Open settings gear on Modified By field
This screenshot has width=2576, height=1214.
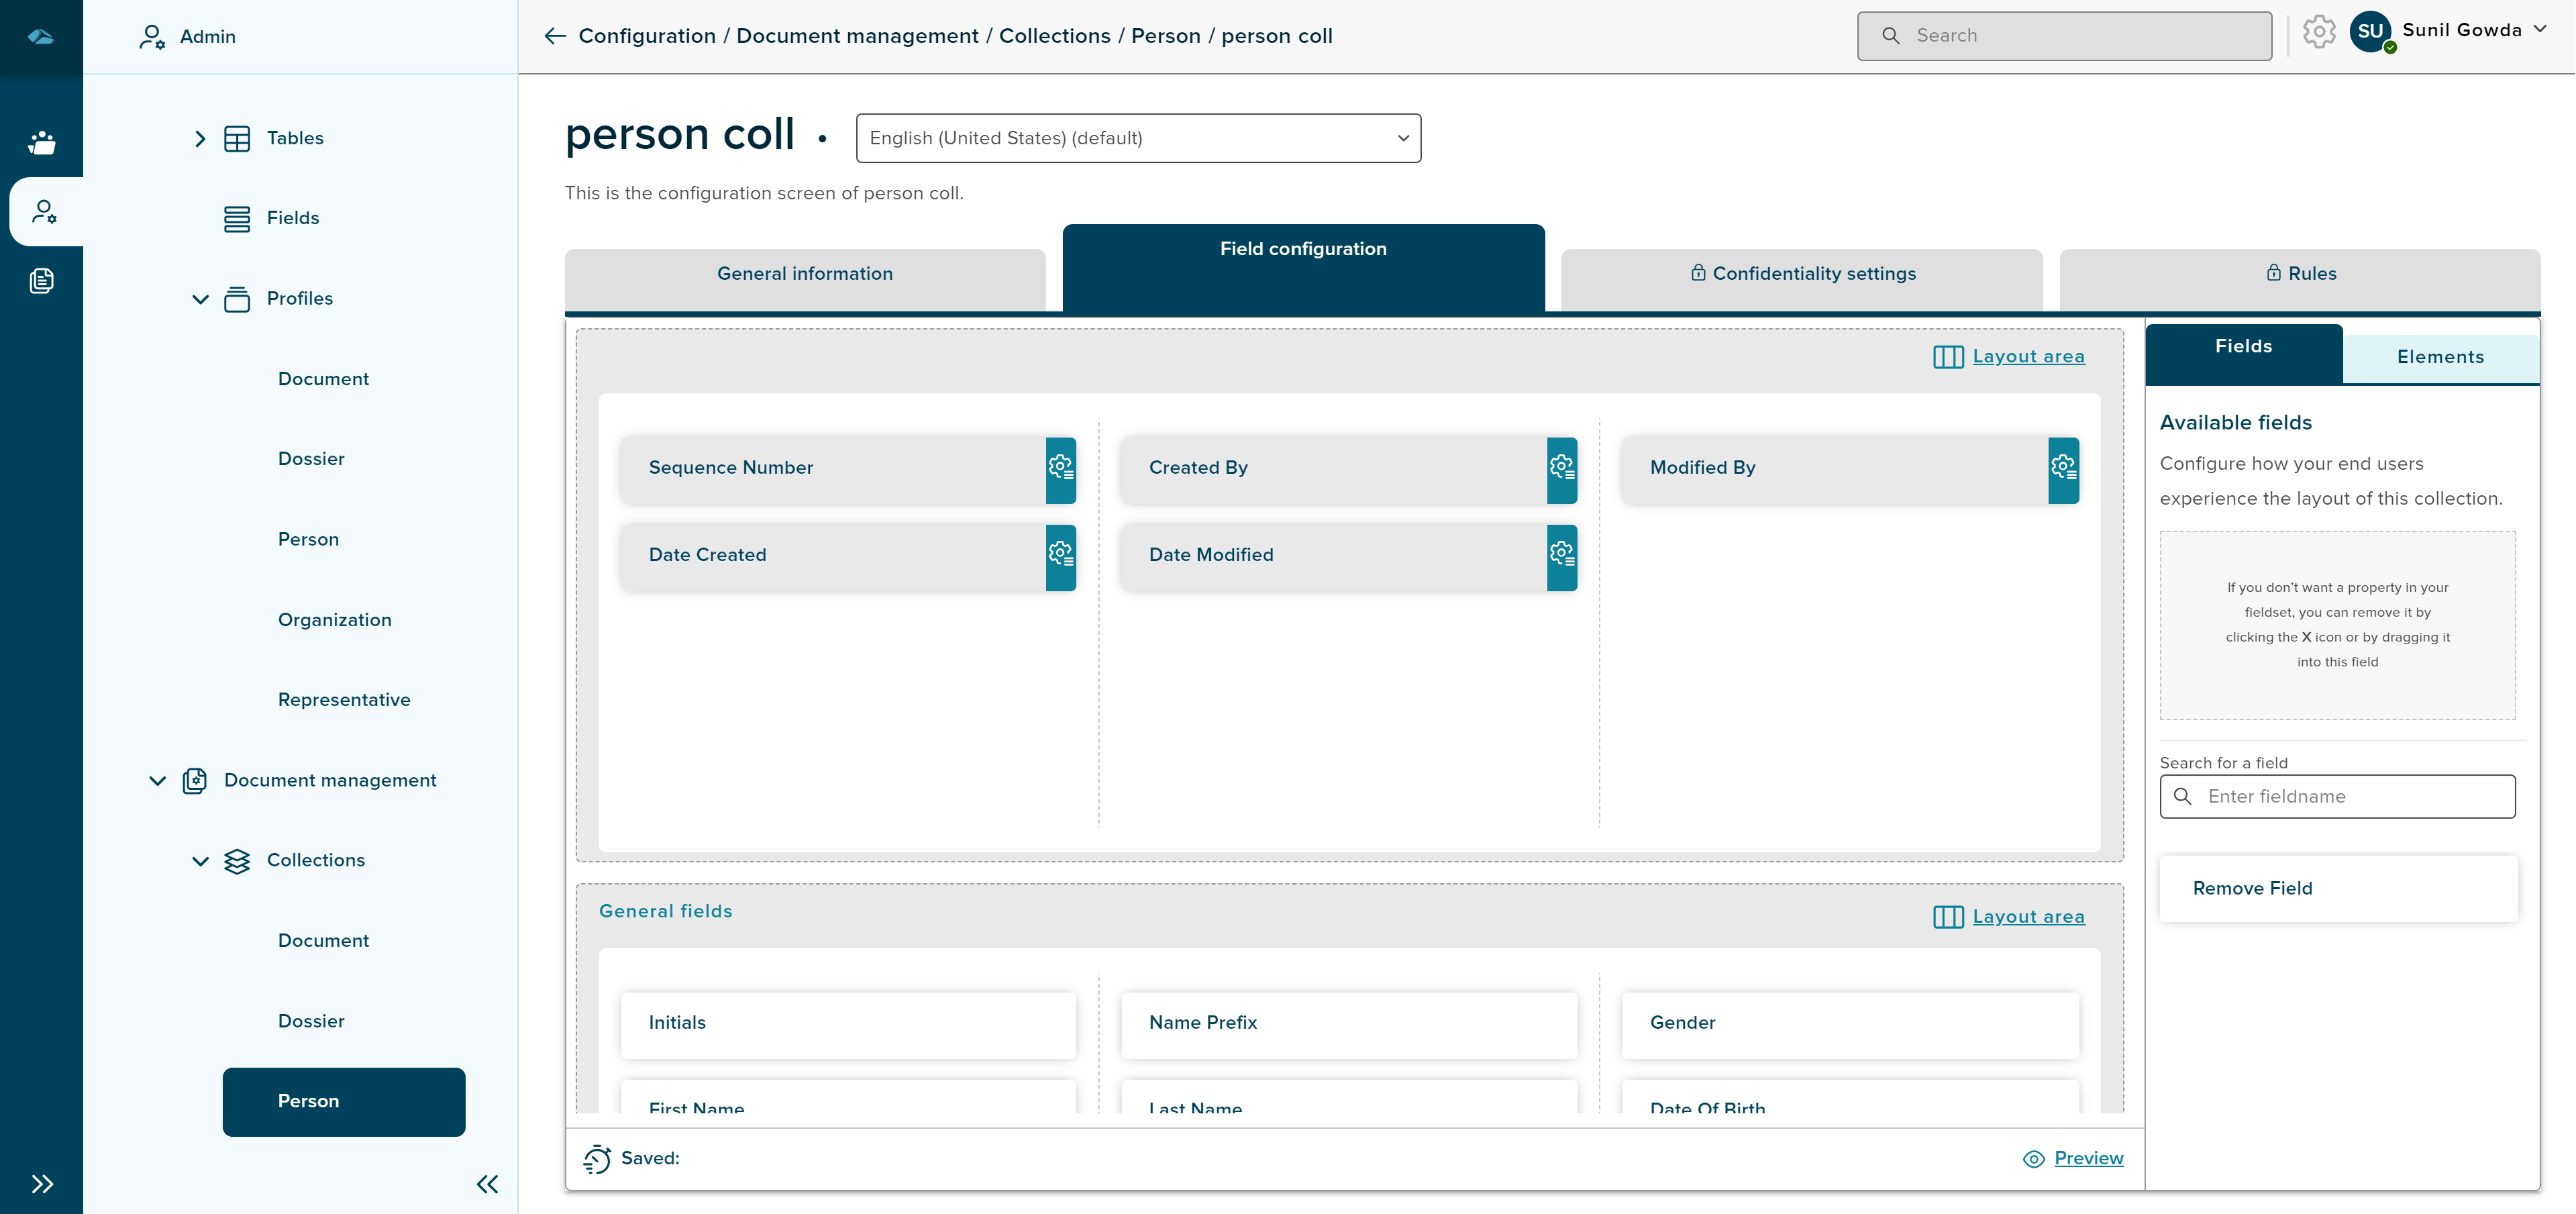pos(2062,468)
